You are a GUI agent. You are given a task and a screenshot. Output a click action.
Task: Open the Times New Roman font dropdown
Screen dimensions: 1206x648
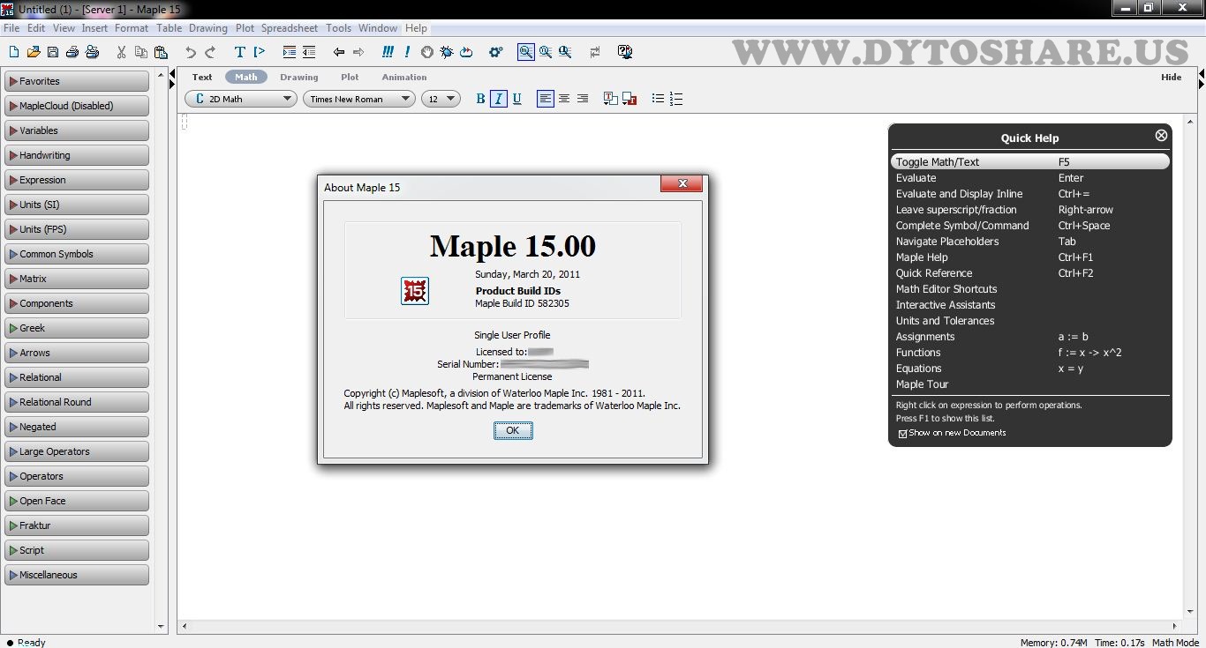[x=359, y=99]
